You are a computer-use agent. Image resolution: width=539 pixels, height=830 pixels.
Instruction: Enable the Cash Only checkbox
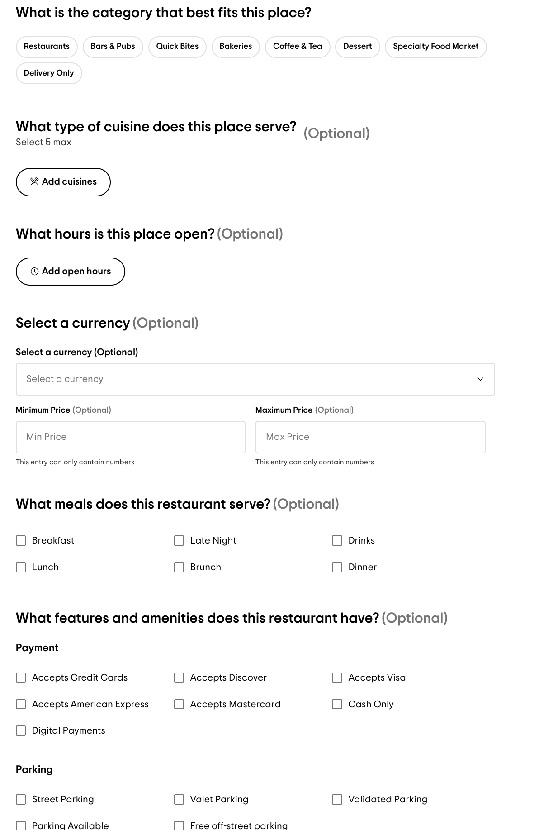click(337, 705)
